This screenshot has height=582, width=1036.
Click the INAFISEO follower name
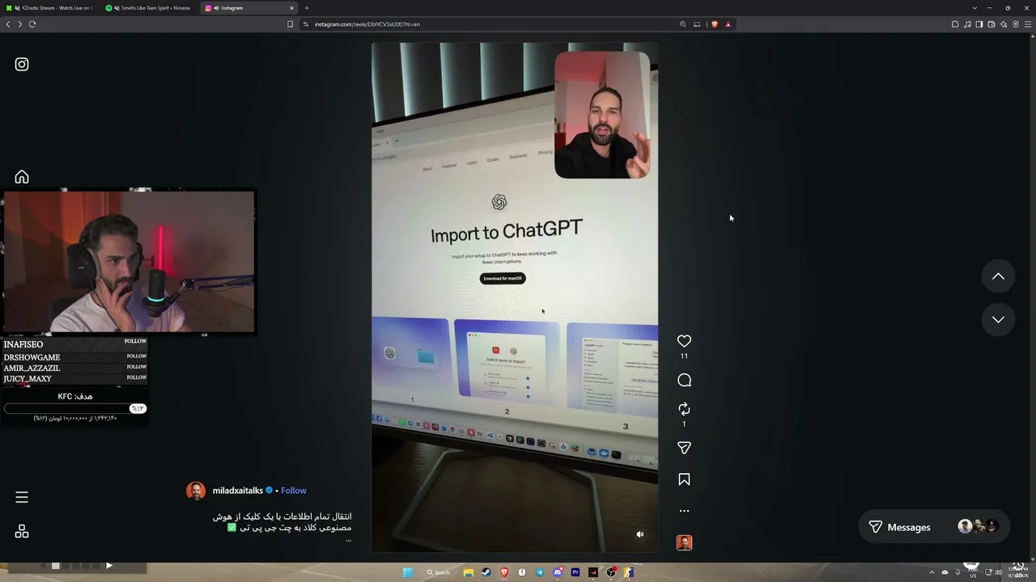(x=23, y=344)
